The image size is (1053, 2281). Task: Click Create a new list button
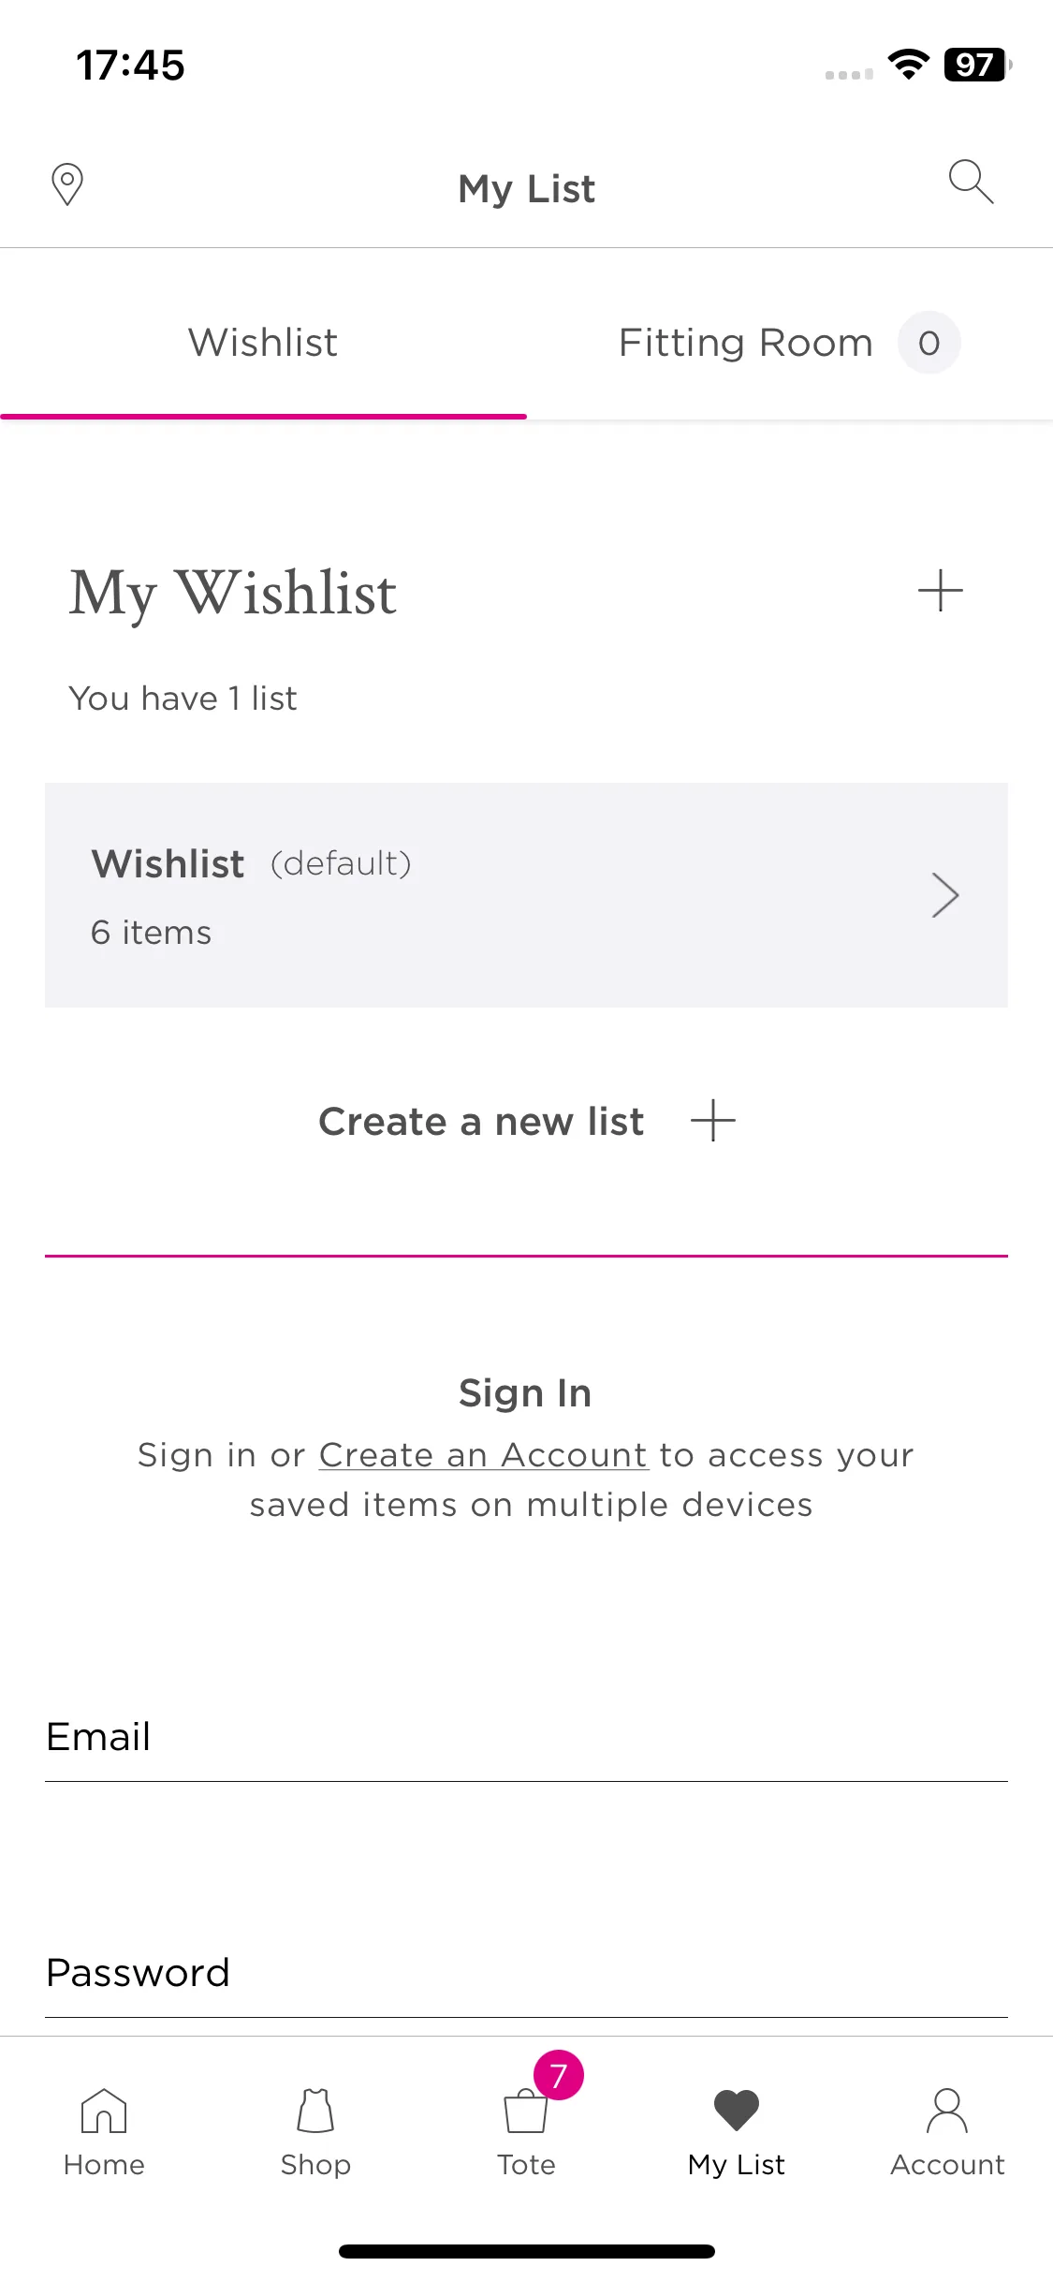pyautogui.click(x=526, y=1121)
